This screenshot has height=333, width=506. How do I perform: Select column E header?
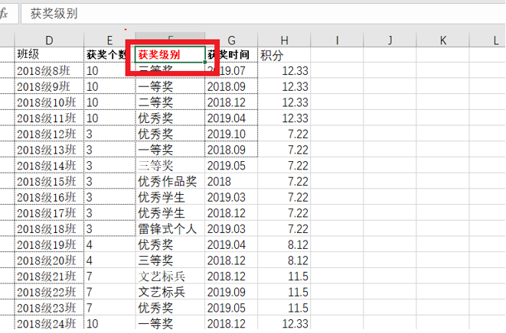109,40
